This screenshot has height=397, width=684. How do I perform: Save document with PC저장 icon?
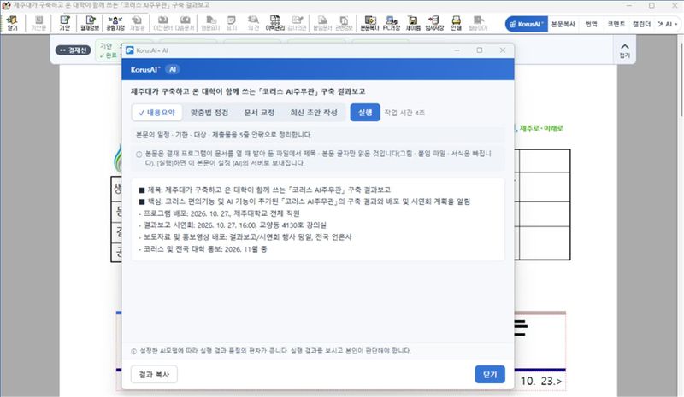click(392, 23)
